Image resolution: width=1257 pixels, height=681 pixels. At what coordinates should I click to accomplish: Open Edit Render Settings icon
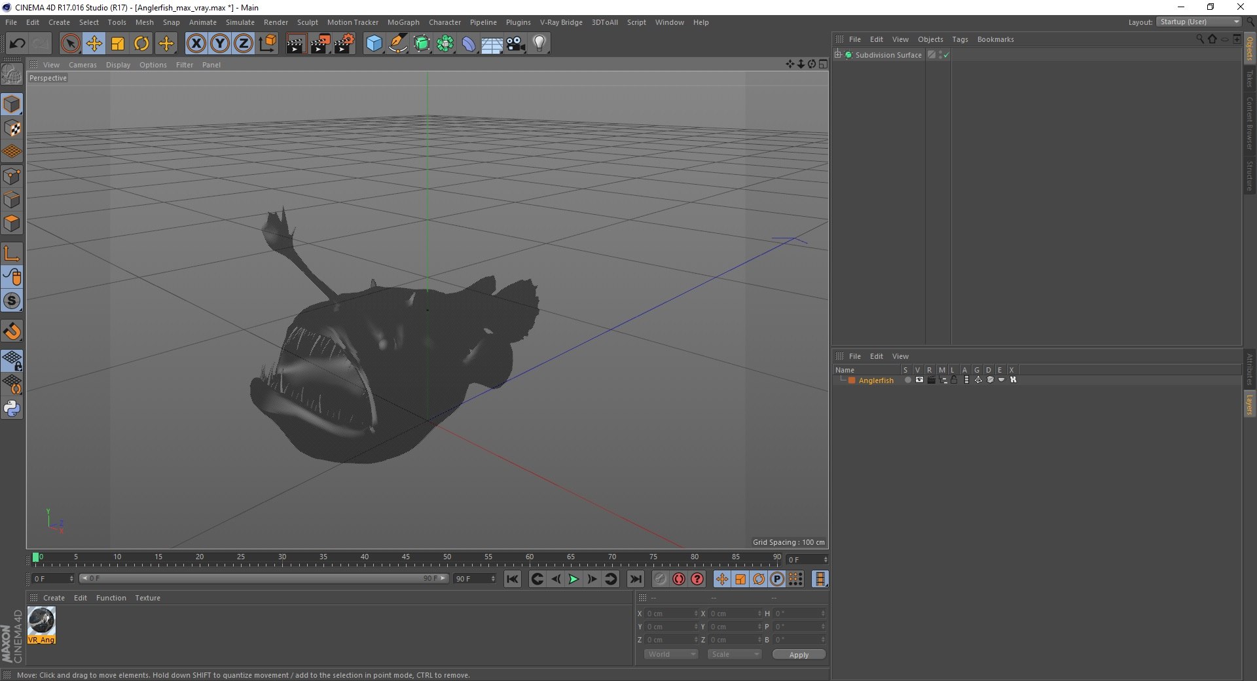[344, 44]
